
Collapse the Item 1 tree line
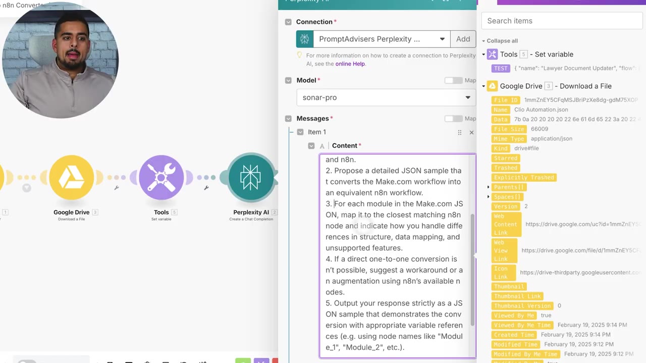tap(291, 132)
